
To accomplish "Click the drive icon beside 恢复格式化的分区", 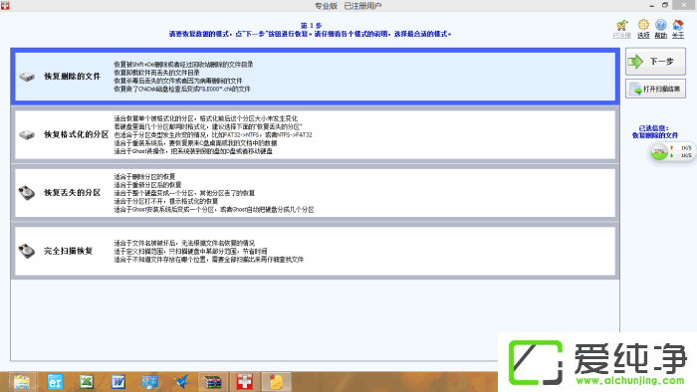I will 27,134.
